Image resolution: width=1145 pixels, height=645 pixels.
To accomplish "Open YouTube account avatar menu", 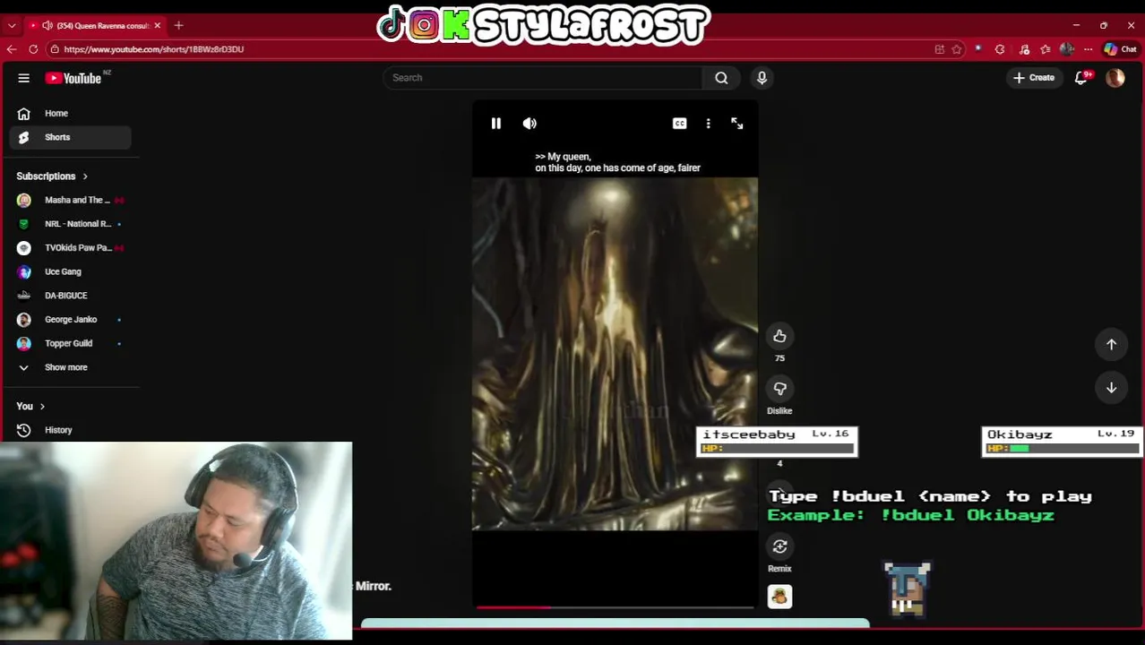I will coord(1115,78).
